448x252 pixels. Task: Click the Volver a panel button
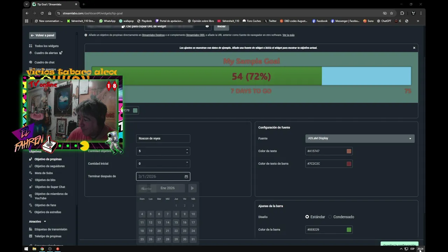42,35
